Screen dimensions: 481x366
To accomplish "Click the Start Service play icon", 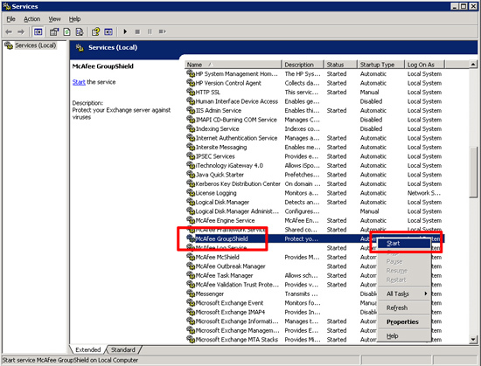I will click(125, 31).
